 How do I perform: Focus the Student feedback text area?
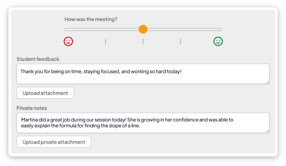click(143, 77)
